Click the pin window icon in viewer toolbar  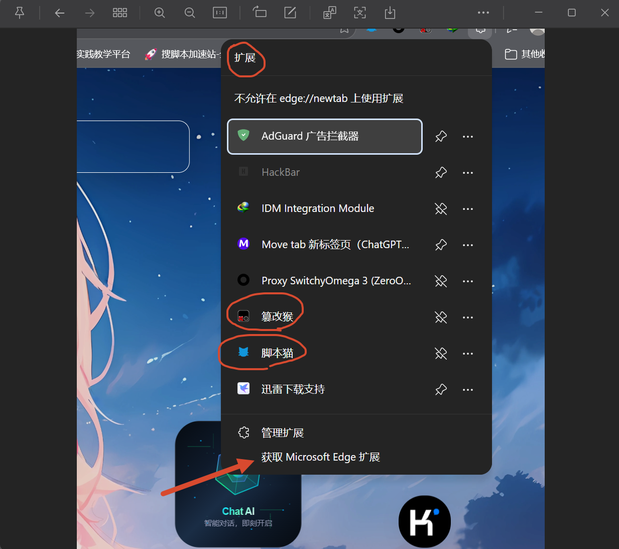click(20, 13)
